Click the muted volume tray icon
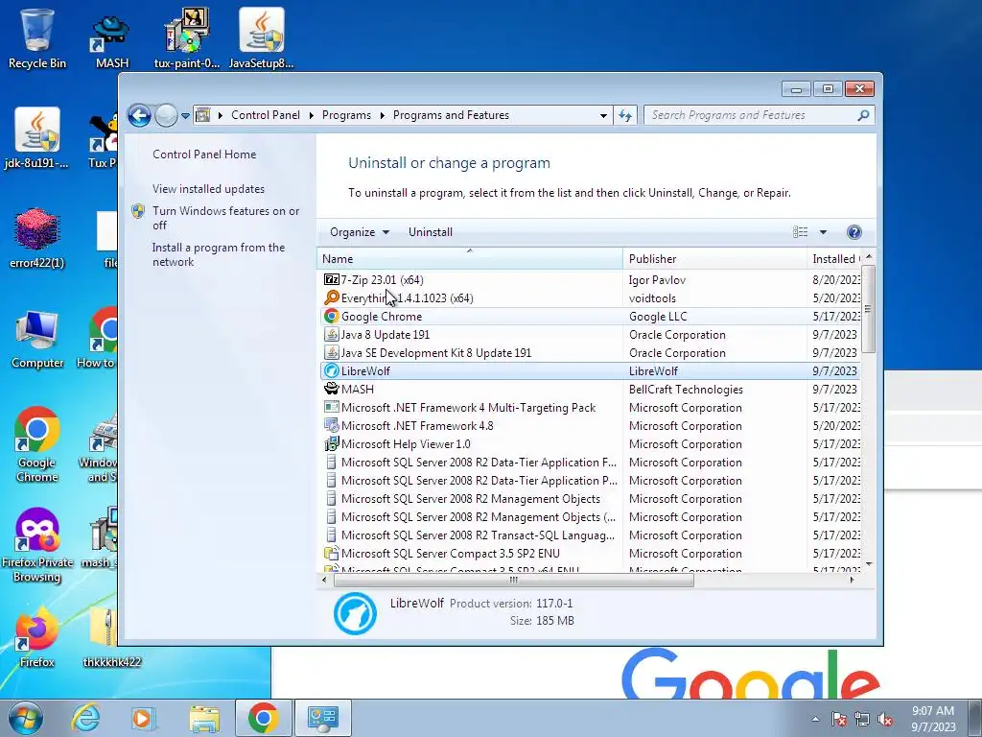 click(x=884, y=719)
